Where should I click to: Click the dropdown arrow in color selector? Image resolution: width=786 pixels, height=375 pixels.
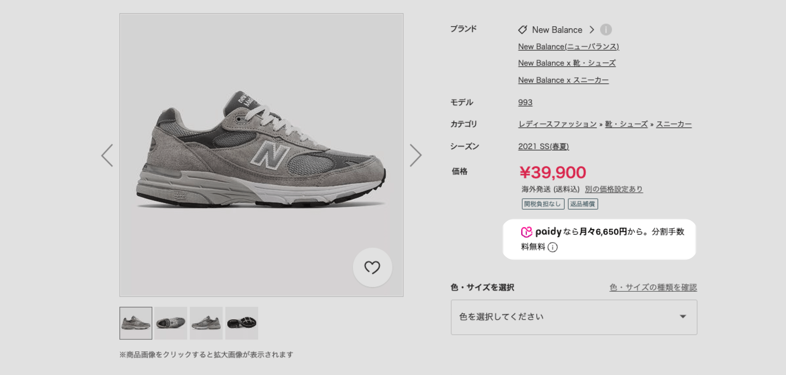click(683, 317)
